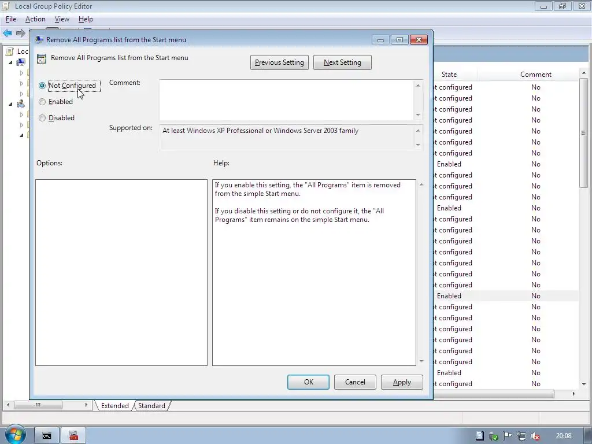Switch to the Extended tab
Viewport: 592px width, 444px height.
[115, 405]
